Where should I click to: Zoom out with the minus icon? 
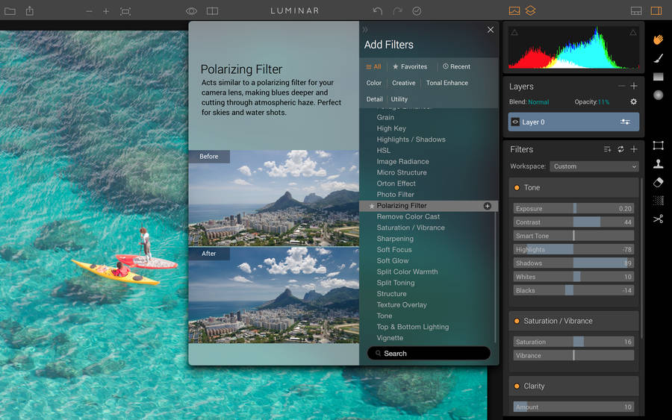click(89, 11)
